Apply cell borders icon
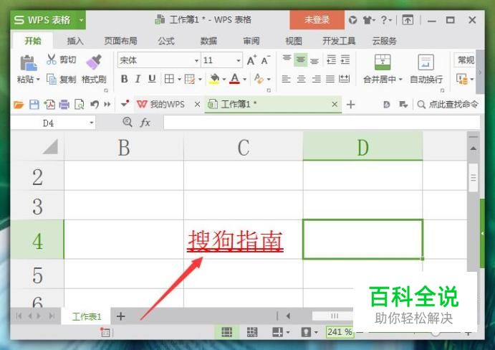Image resolution: width=495 pixels, height=350 pixels. pos(169,79)
